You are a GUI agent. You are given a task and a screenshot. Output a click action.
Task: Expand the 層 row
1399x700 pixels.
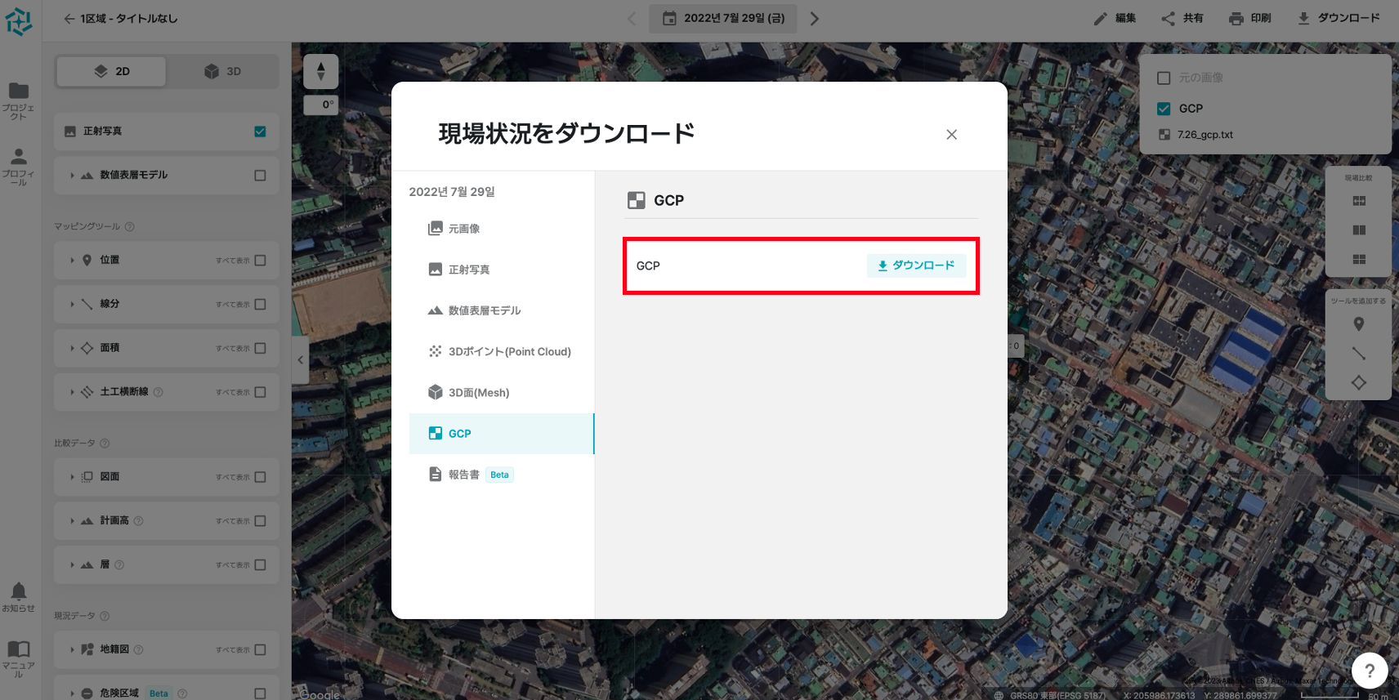tap(72, 565)
